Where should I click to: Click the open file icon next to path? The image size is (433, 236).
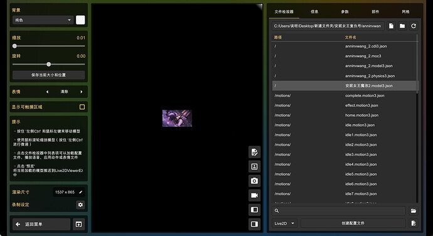392,26
